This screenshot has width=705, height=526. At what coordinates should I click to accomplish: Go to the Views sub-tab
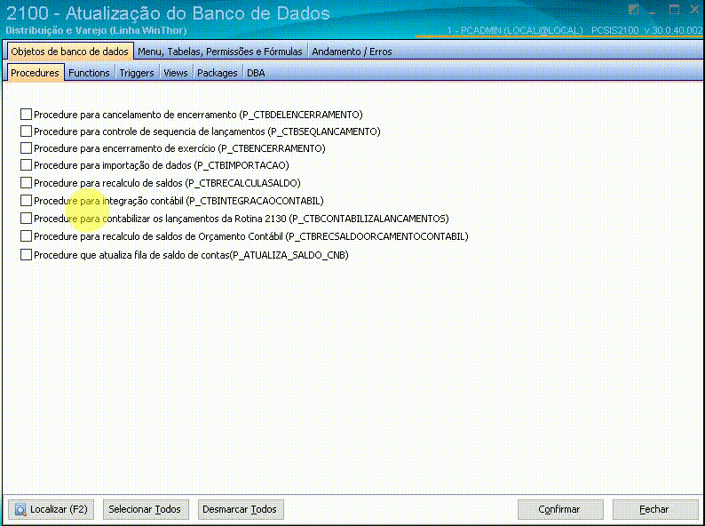click(x=175, y=73)
